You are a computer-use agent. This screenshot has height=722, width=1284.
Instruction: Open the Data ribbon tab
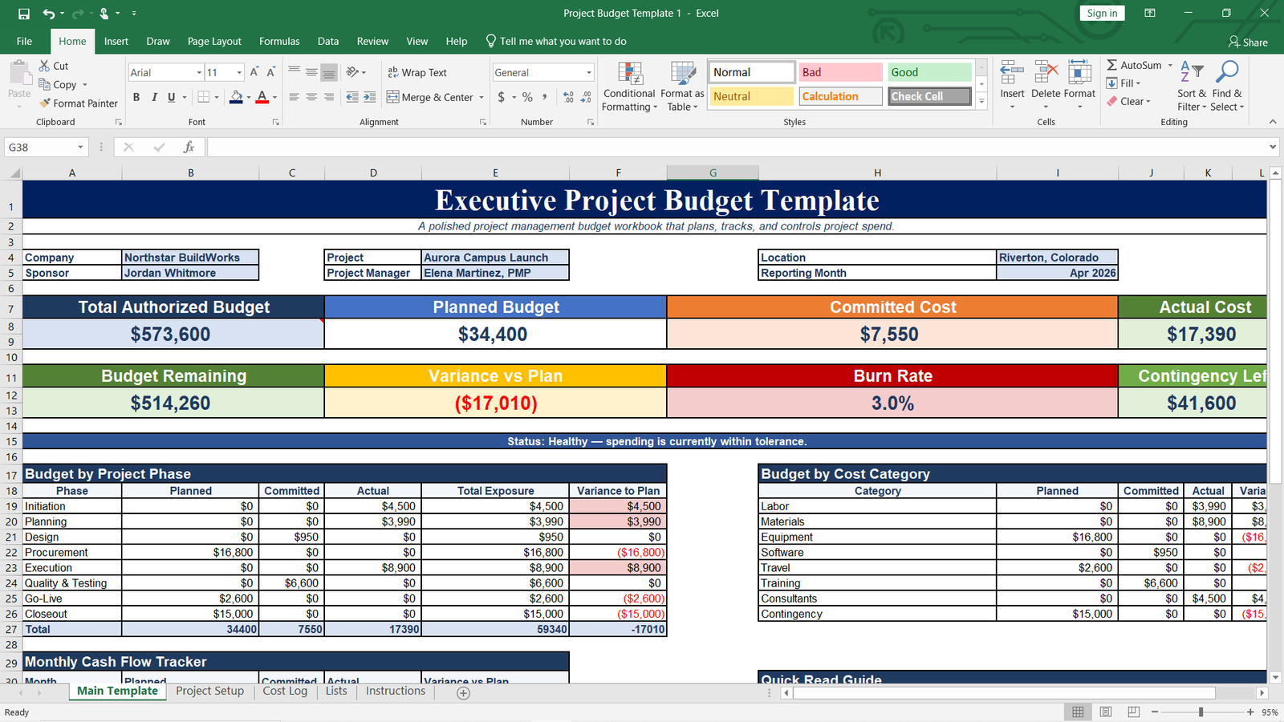328,42
